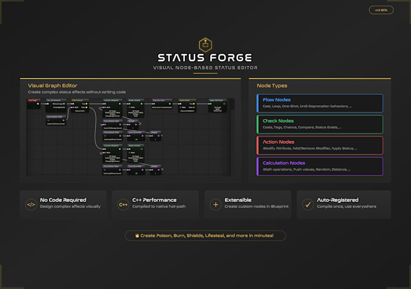This screenshot has height=289, width=411.
Task: Click the code brackets icon for No Code Required
Action: tap(31, 204)
